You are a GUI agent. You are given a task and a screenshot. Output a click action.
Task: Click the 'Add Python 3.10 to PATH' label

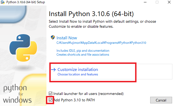[x=74, y=100]
